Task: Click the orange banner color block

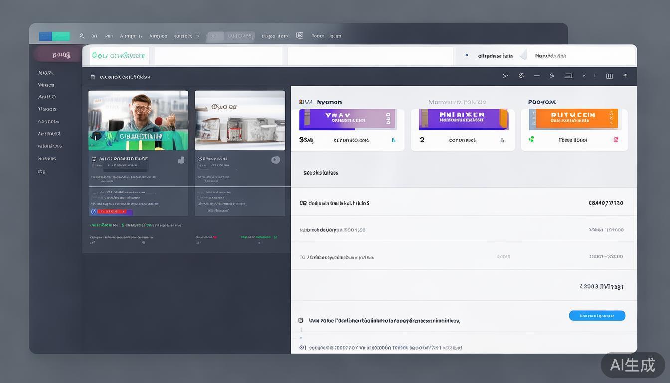Action: [x=573, y=119]
